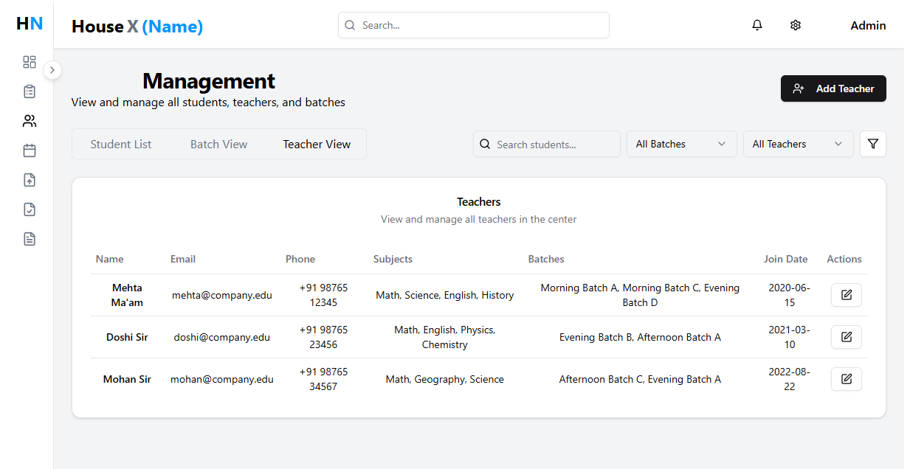The width and height of the screenshot is (910, 469).
Task: Focus the top Search field
Action: (474, 25)
